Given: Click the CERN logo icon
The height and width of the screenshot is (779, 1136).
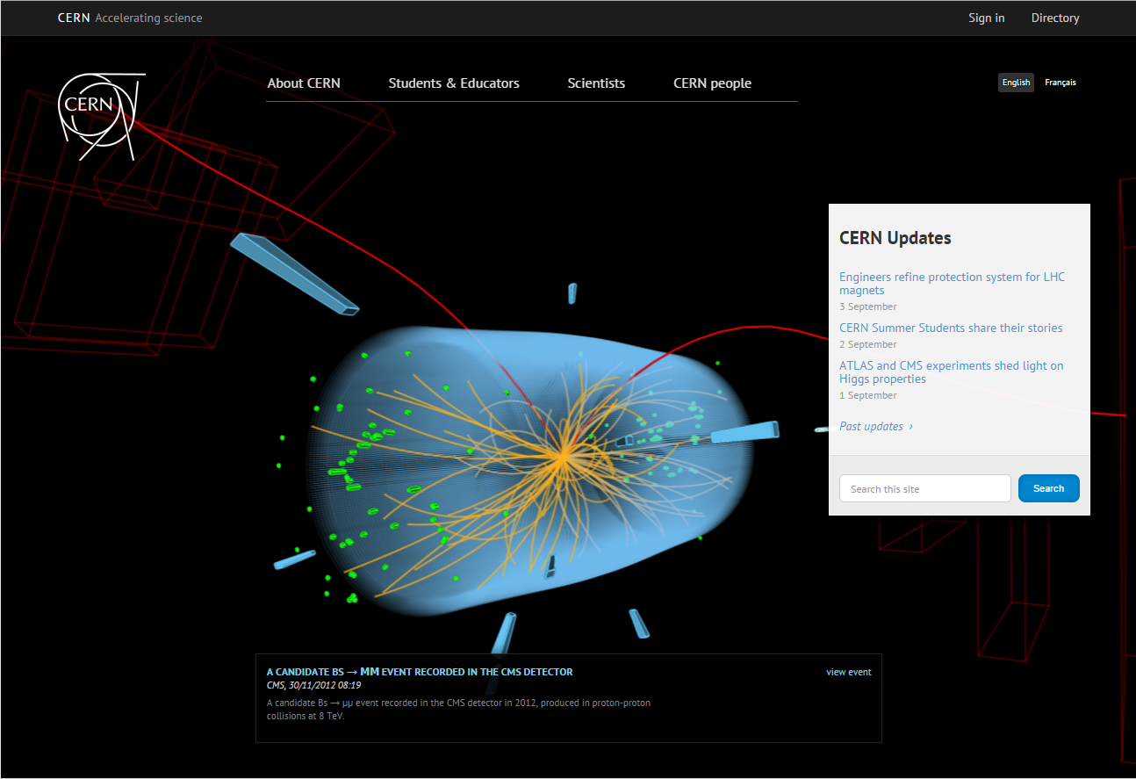Looking at the screenshot, I should [x=101, y=117].
